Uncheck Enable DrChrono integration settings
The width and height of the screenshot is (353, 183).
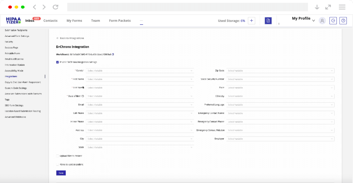(57, 62)
